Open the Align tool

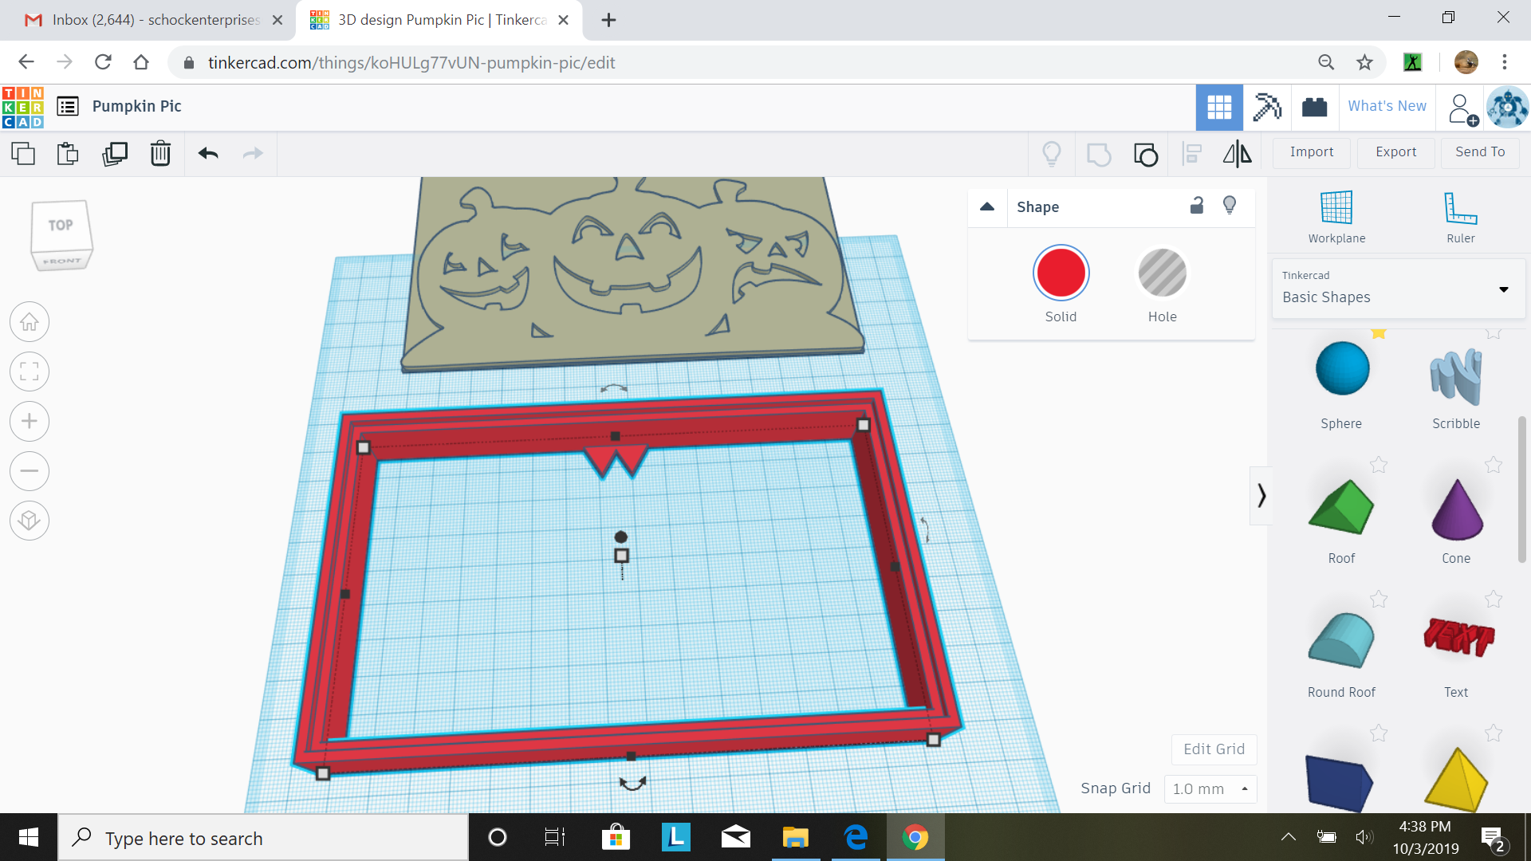point(1191,153)
